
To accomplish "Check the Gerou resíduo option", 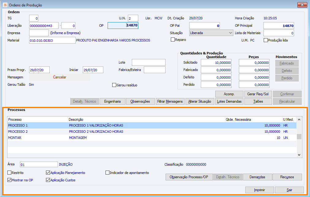I will [114, 85].
